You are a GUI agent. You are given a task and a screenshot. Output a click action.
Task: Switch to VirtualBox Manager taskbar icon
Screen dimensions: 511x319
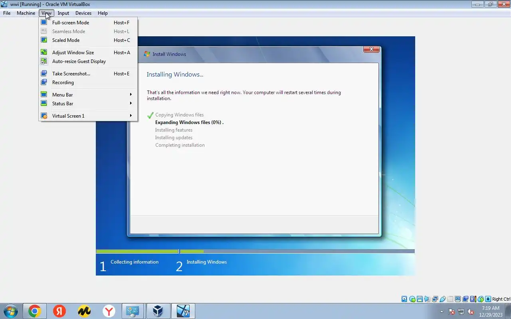click(x=158, y=311)
